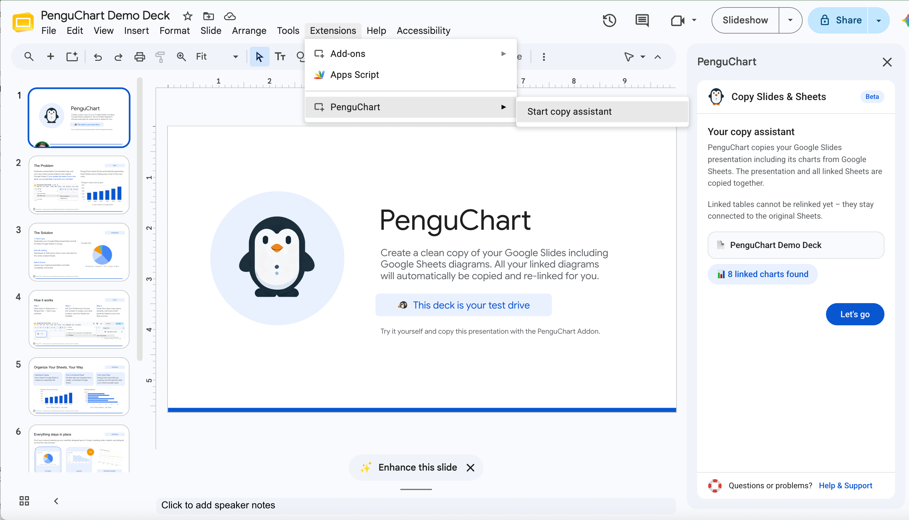Screen dimensions: 909x520
Task: Open the Format menu
Action: click(174, 31)
